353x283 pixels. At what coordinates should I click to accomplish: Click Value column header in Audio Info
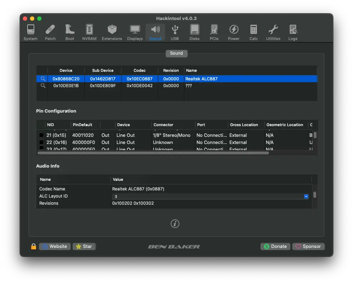click(118, 179)
